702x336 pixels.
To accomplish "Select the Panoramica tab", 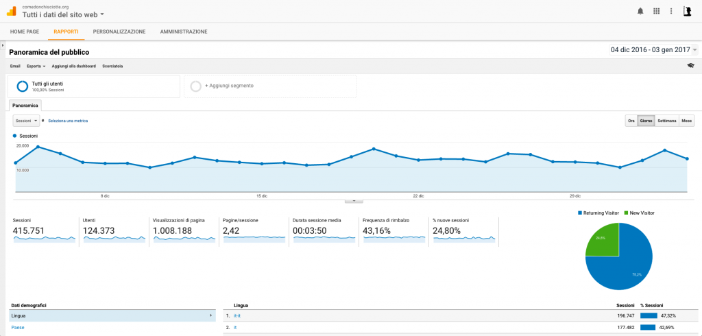I will tap(25, 106).
